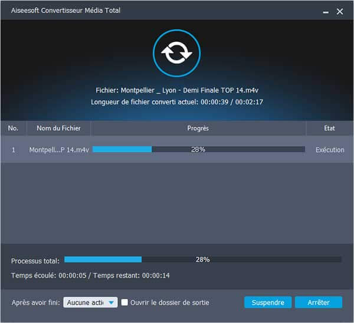This screenshot has width=354, height=323.
Task: Close the Convertisseur Média Total window
Action: point(340,11)
